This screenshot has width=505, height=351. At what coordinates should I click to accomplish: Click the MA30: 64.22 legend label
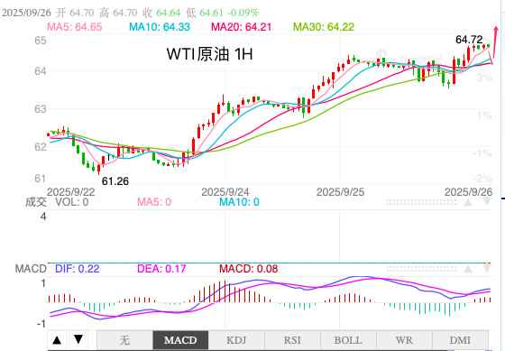click(324, 27)
